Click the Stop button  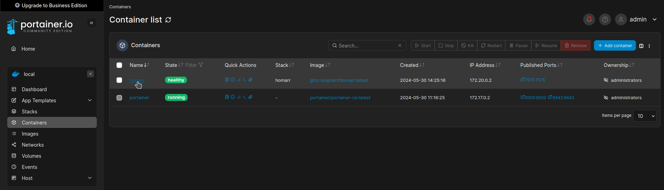point(446,45)
